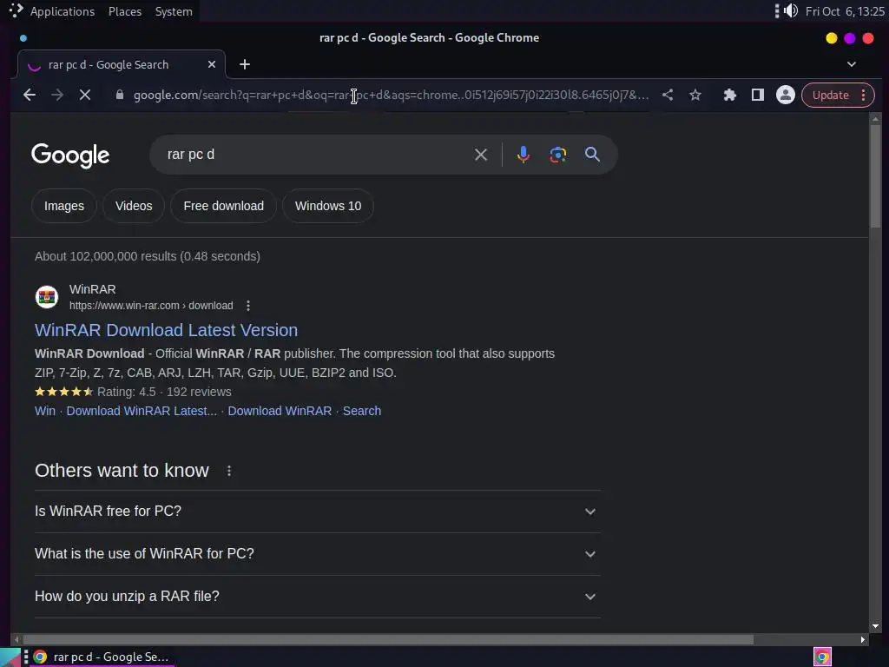The width and height of the screenshot is (889, 667).
Task: Bookmark this tab with the star
Action: click(x=695, y=95)
